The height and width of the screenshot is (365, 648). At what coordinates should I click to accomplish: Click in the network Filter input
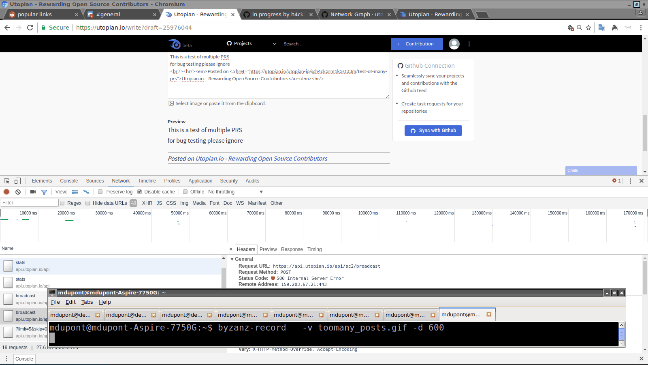pos(30,203)
